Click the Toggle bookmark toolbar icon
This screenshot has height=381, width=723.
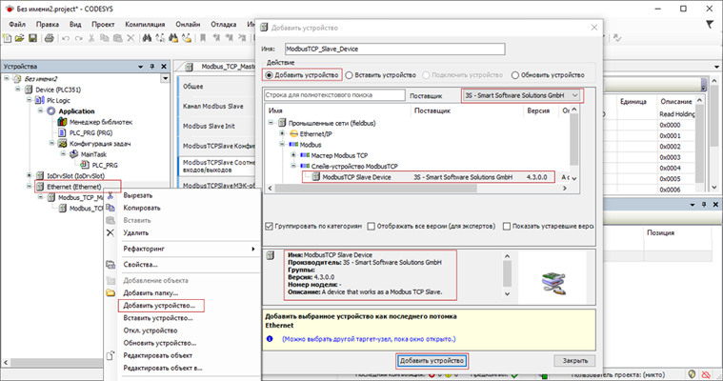pos(203,38)
